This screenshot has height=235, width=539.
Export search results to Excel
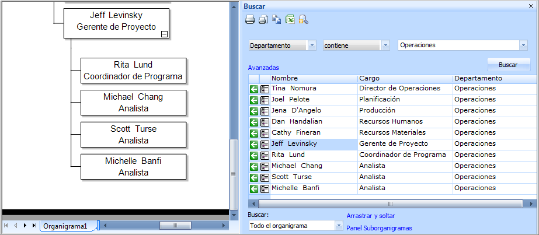tap(290, 20)
